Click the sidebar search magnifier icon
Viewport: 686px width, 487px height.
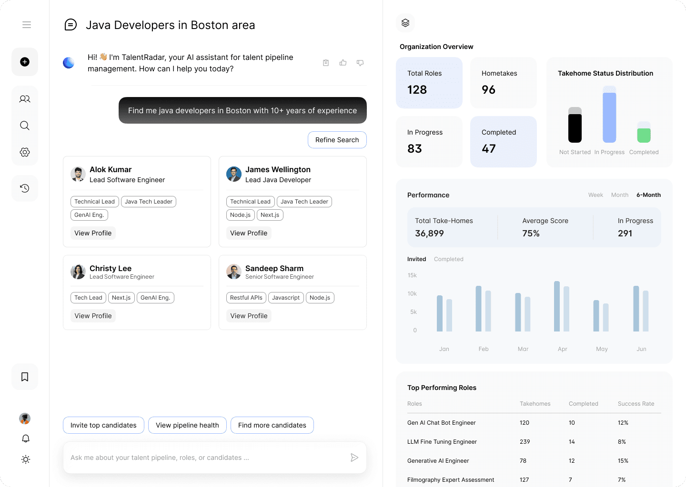coord(25,126)
